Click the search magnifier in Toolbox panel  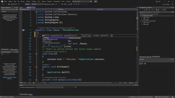pyautogui.click(x=16, y=10)
